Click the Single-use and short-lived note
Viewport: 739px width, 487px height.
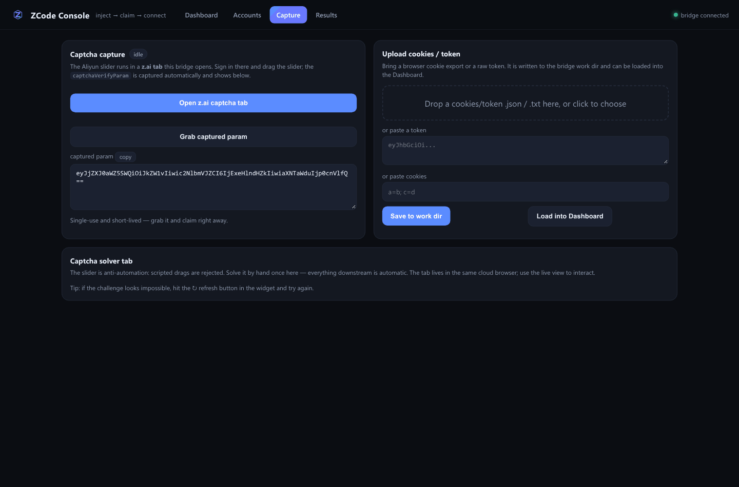click(x=149, y=220)
